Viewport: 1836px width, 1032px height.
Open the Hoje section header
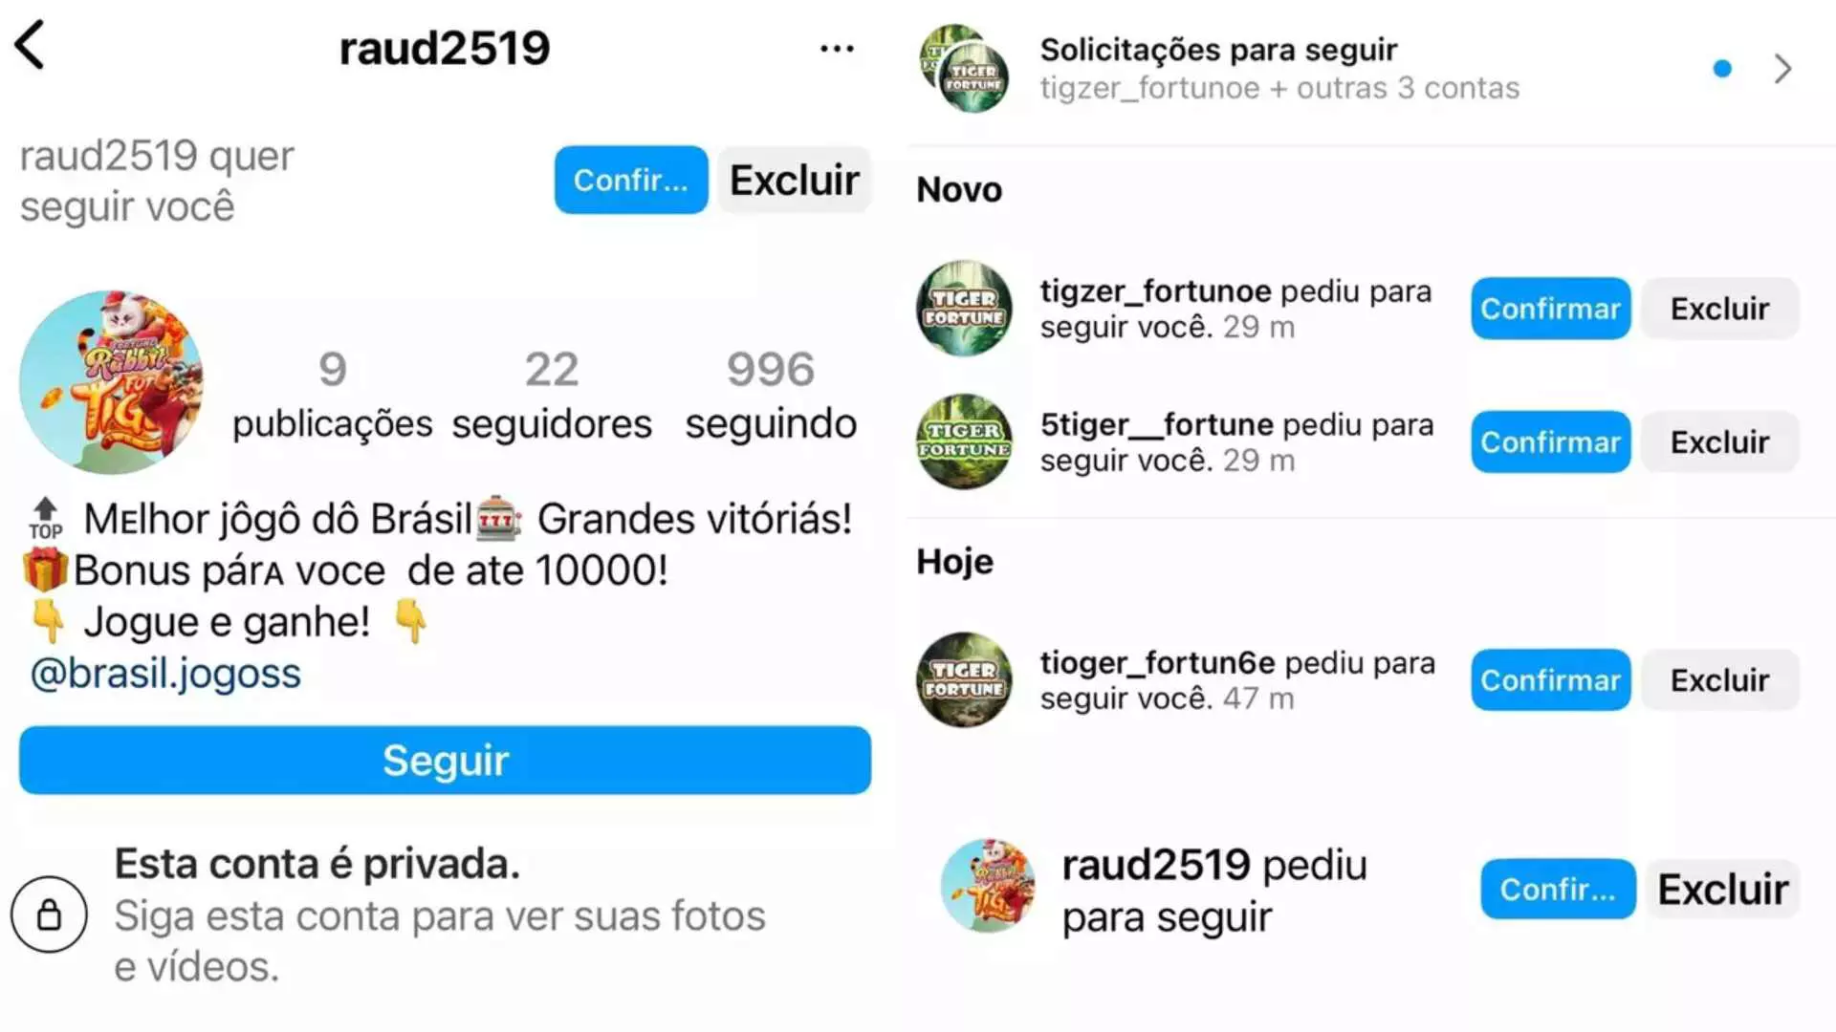pyautogui.click(x=953, y=562)
